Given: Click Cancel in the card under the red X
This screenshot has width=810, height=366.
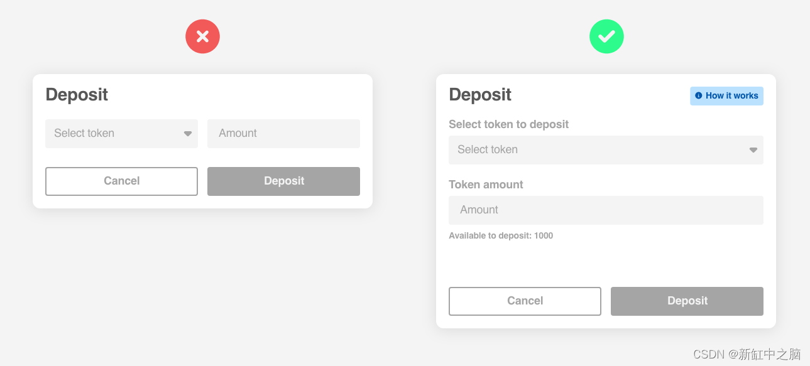Looking at the screenshot, I should pos(121,181).
